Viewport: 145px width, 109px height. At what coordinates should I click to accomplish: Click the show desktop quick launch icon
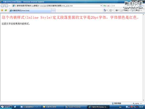15,107
